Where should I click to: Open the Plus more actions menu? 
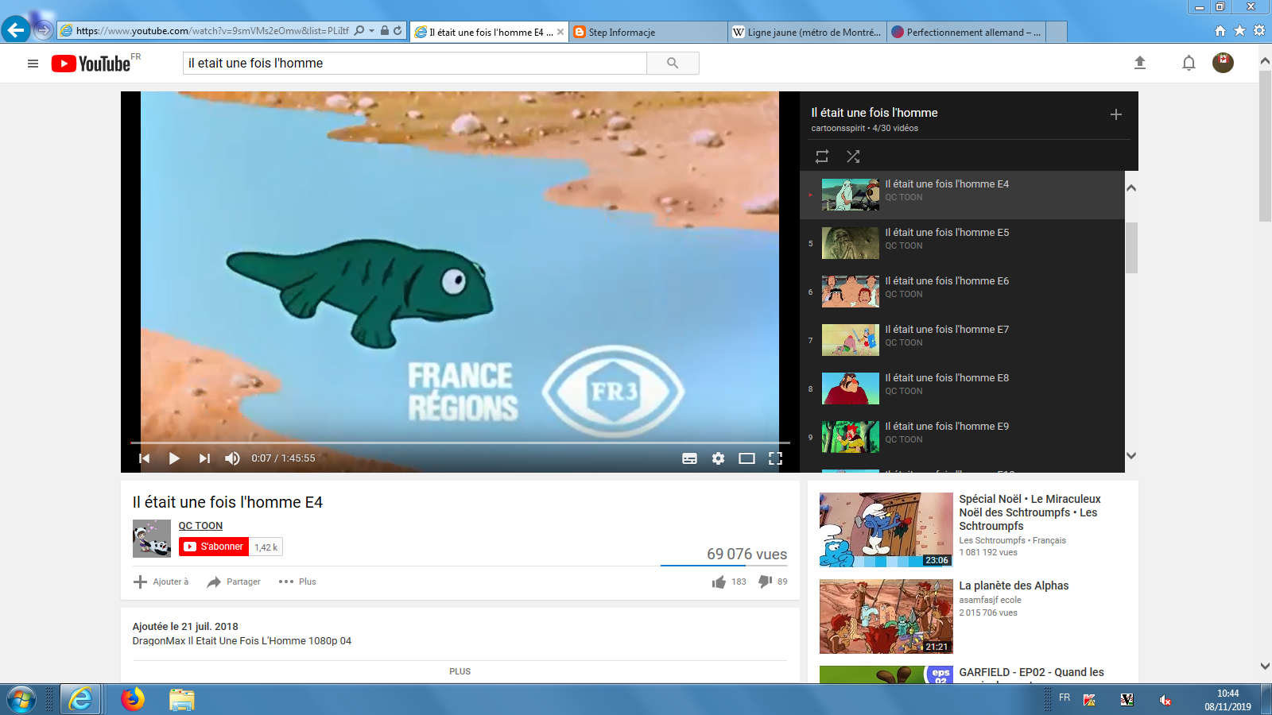coord(297,582)
